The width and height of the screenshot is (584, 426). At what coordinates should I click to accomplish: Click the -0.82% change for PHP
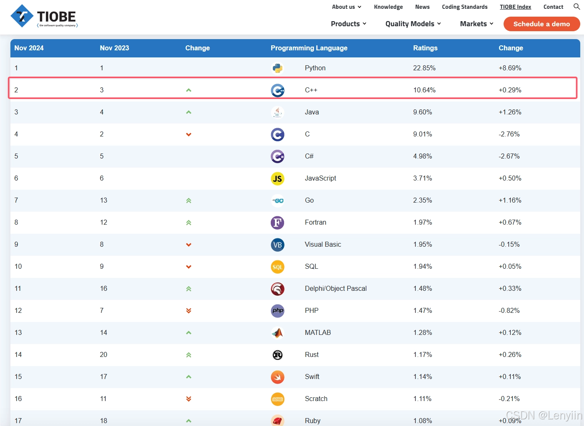(509, 311)
